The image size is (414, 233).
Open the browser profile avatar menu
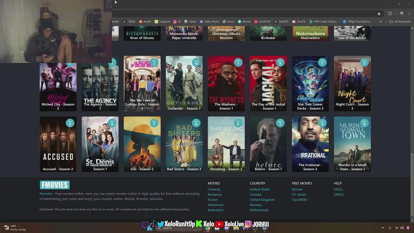(x=401, y=14)
